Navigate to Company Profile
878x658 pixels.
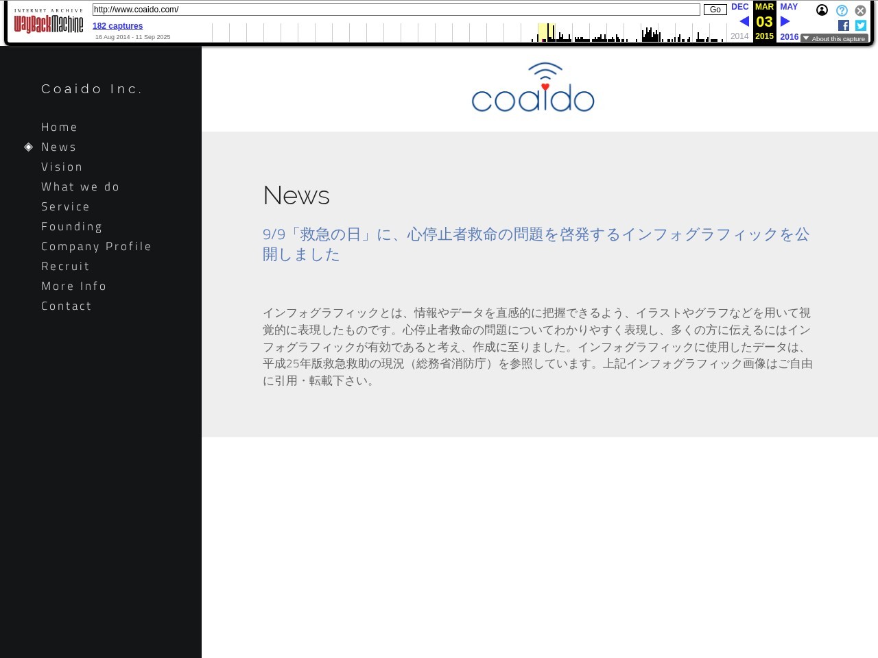click(96, 247)
